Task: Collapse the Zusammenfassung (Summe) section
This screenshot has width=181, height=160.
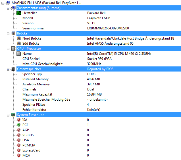Action: point(8,8)
